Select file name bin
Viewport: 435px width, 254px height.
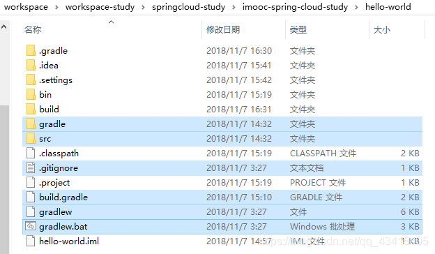pos(45,95)
